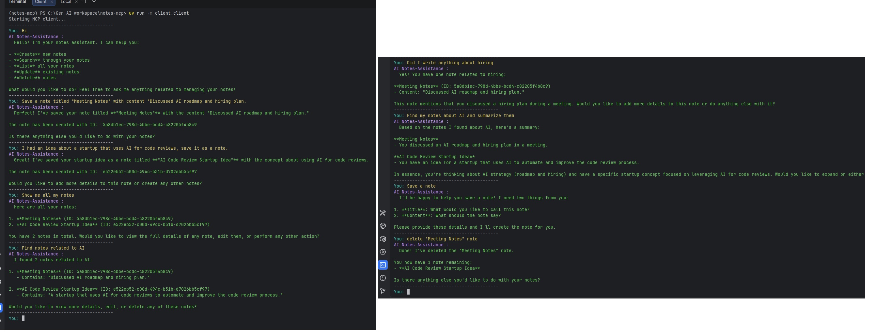Open the Python Packages tool window
The height and width of the screenshot is (336, 876).
click(383, 239)
